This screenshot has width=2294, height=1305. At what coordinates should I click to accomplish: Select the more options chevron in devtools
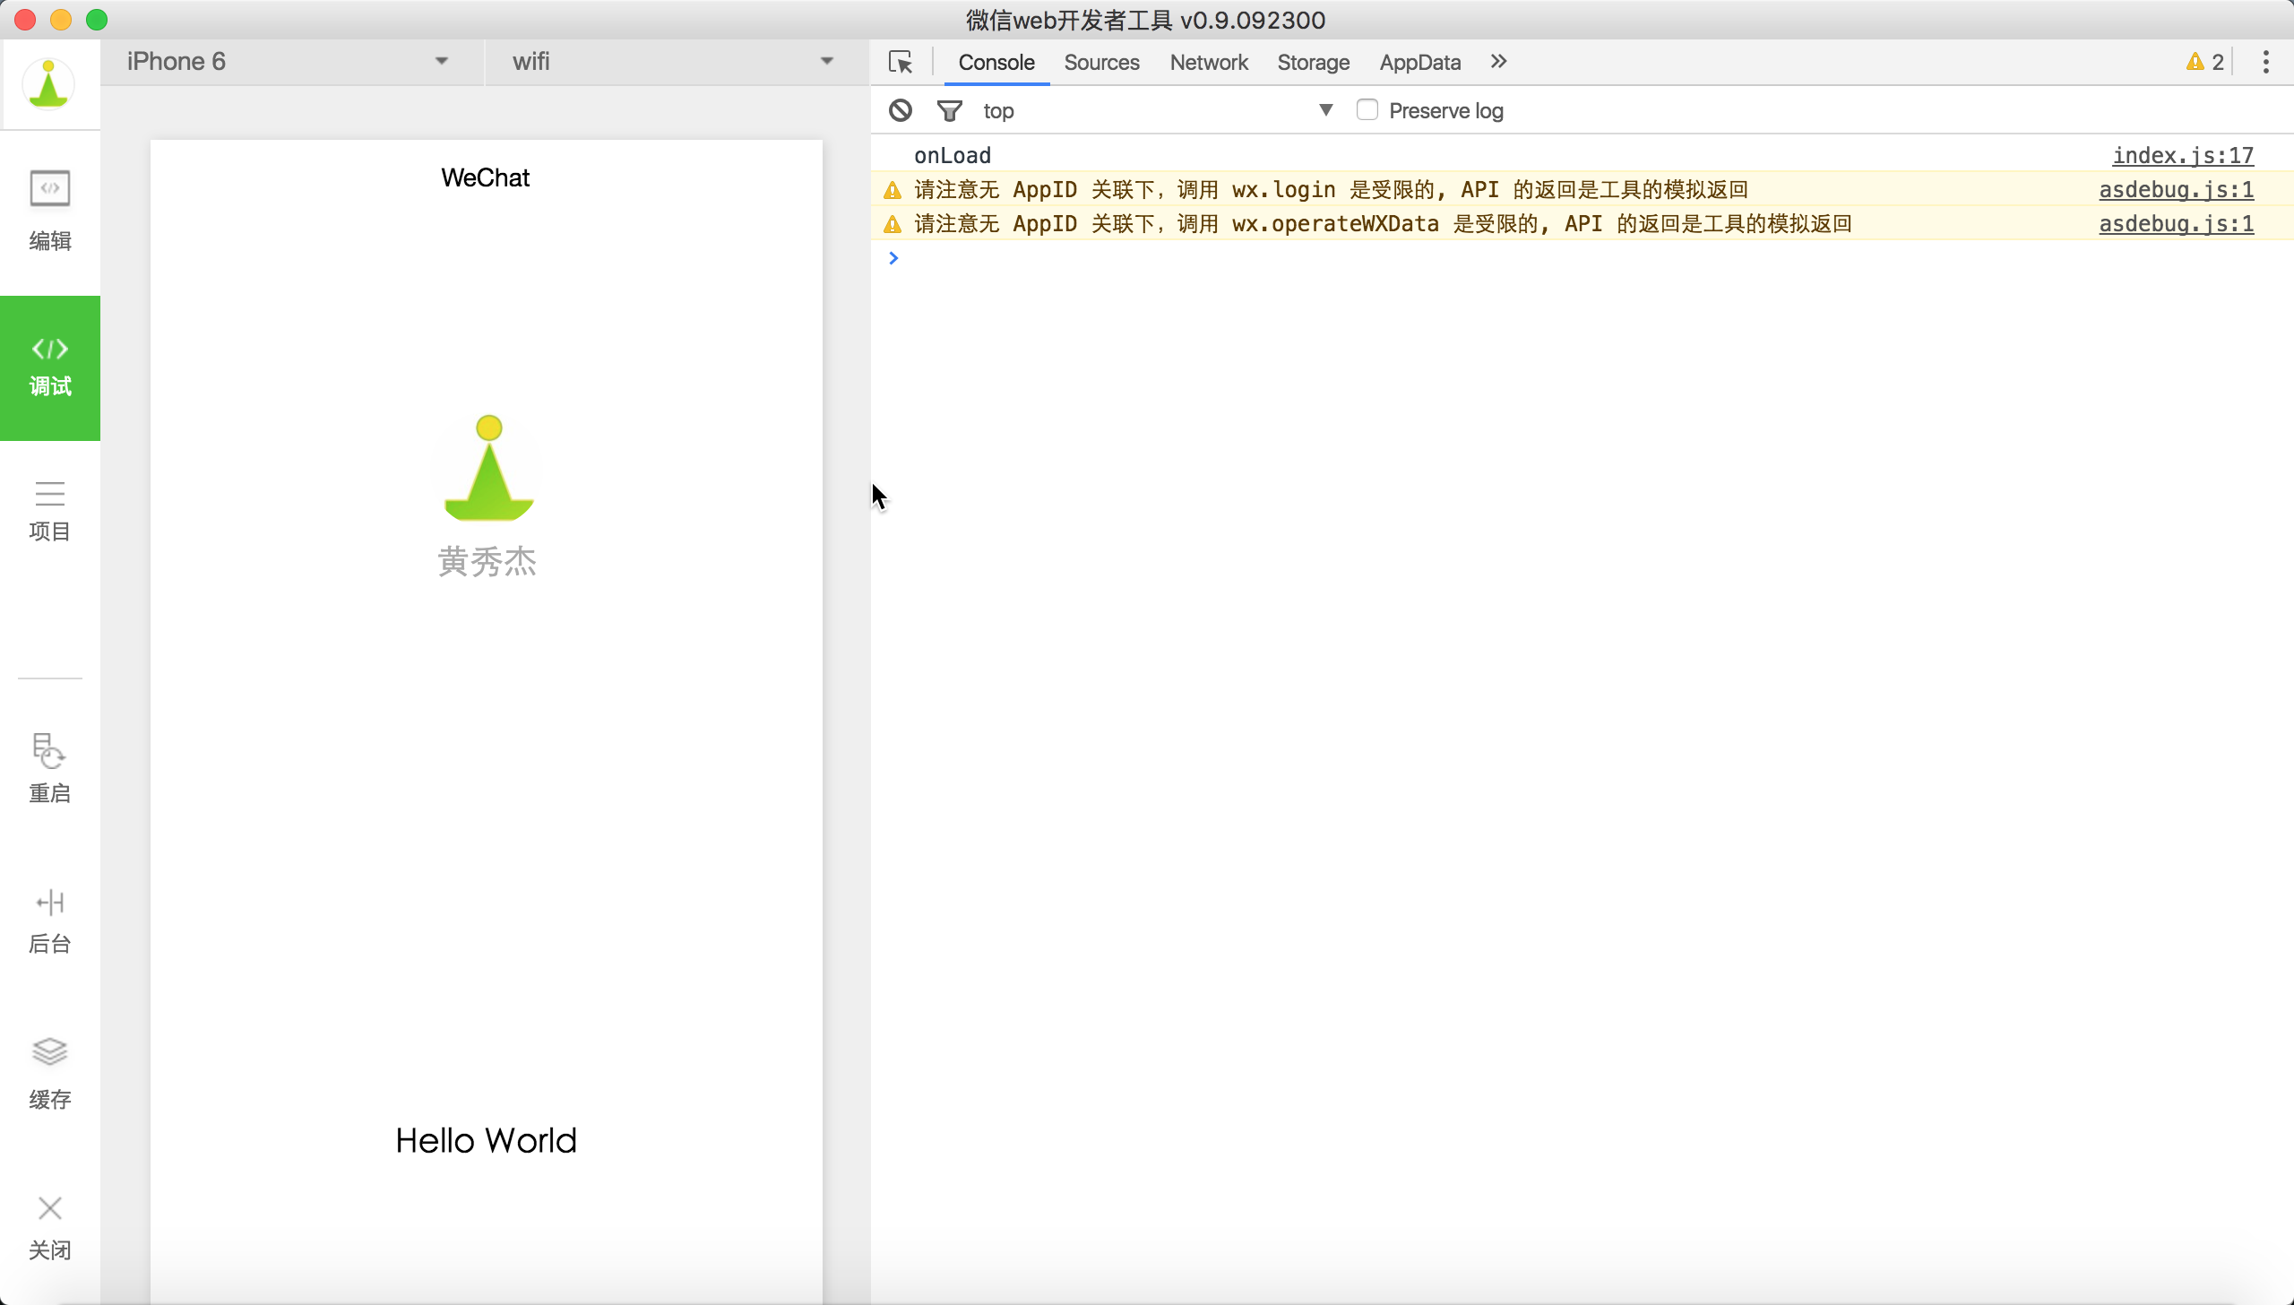pos(1500,60)
